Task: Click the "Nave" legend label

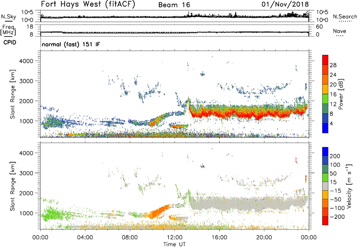Action: click(340, 31)
